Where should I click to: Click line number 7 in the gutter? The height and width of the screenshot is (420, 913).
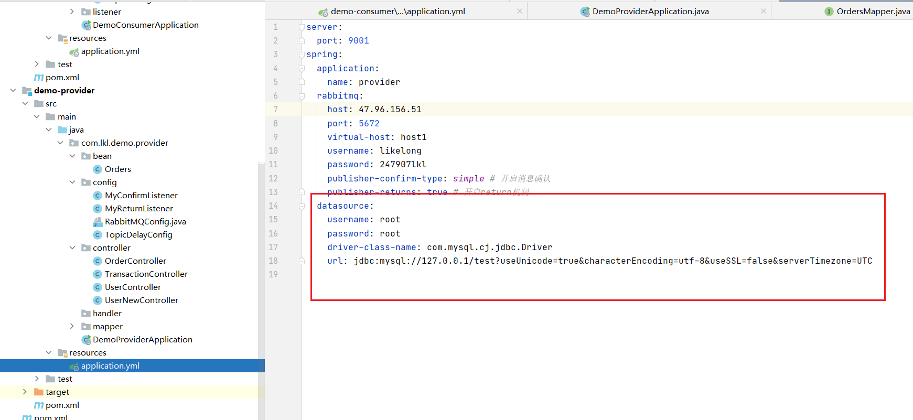pos(275,110)
